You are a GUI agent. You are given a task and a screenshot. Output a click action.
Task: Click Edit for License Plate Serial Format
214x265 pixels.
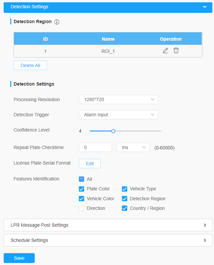coord(90,164)
